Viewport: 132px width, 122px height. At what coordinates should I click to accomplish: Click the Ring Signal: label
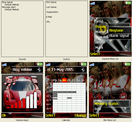(x=7, y=2)
